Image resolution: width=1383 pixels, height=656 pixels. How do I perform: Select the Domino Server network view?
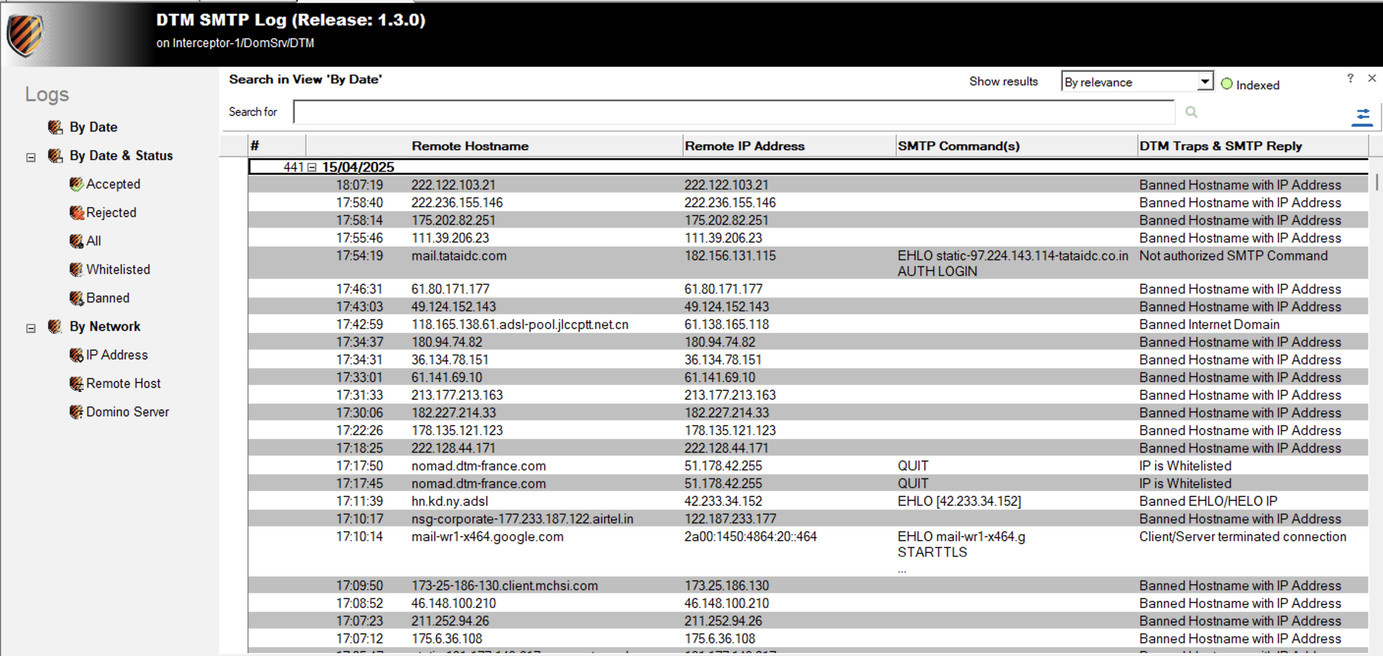127,412
